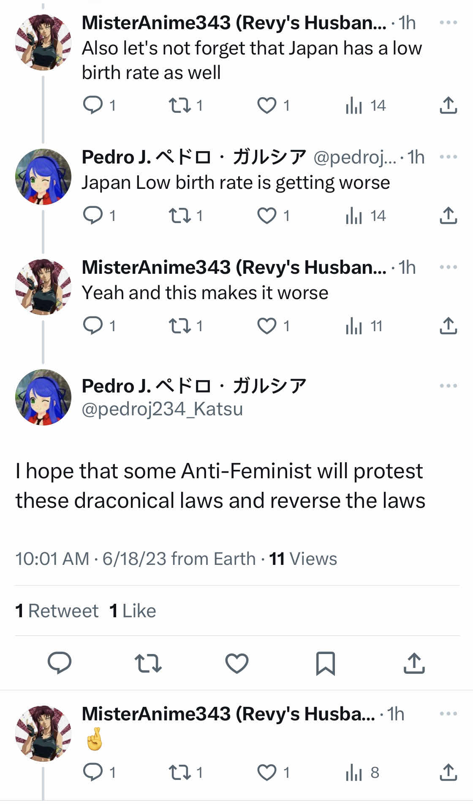
Task: Open more options on 'Japan Low birth rate' tweet
Action: 448,157
